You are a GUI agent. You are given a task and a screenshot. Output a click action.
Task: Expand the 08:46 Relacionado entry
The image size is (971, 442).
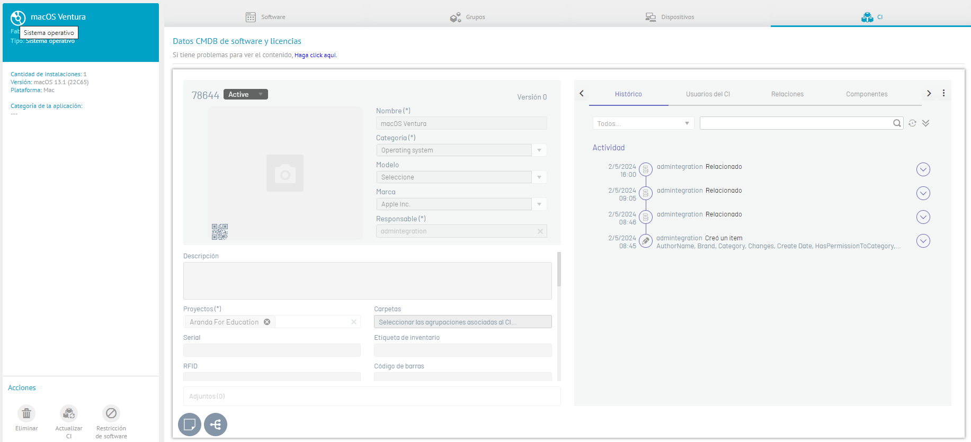click(923, 217)
